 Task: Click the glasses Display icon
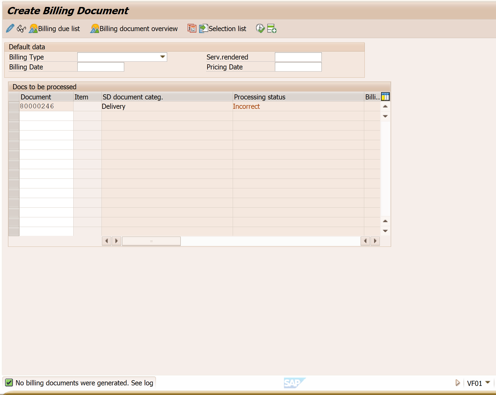click(21, 28)
